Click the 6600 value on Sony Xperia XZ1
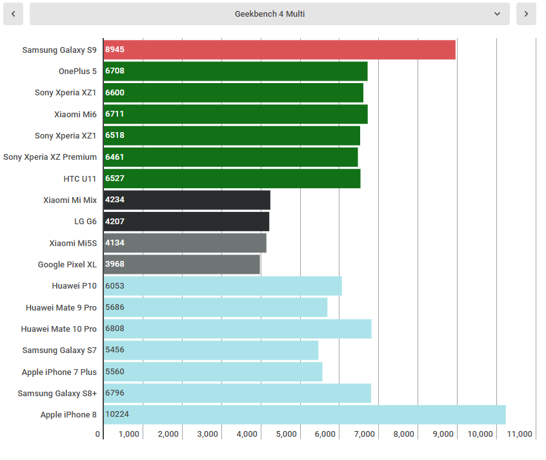 [115, 93]
